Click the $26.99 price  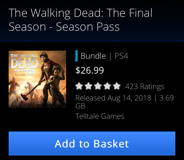(x=89, y=70)
